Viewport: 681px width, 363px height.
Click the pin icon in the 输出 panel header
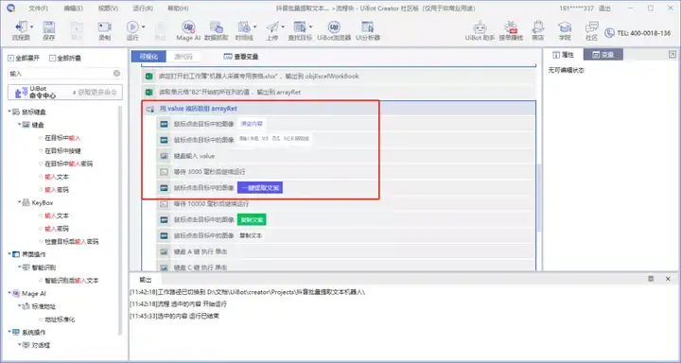(651, 279)
